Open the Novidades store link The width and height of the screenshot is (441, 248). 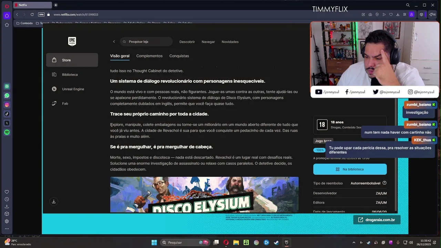[x=230, y=42]
